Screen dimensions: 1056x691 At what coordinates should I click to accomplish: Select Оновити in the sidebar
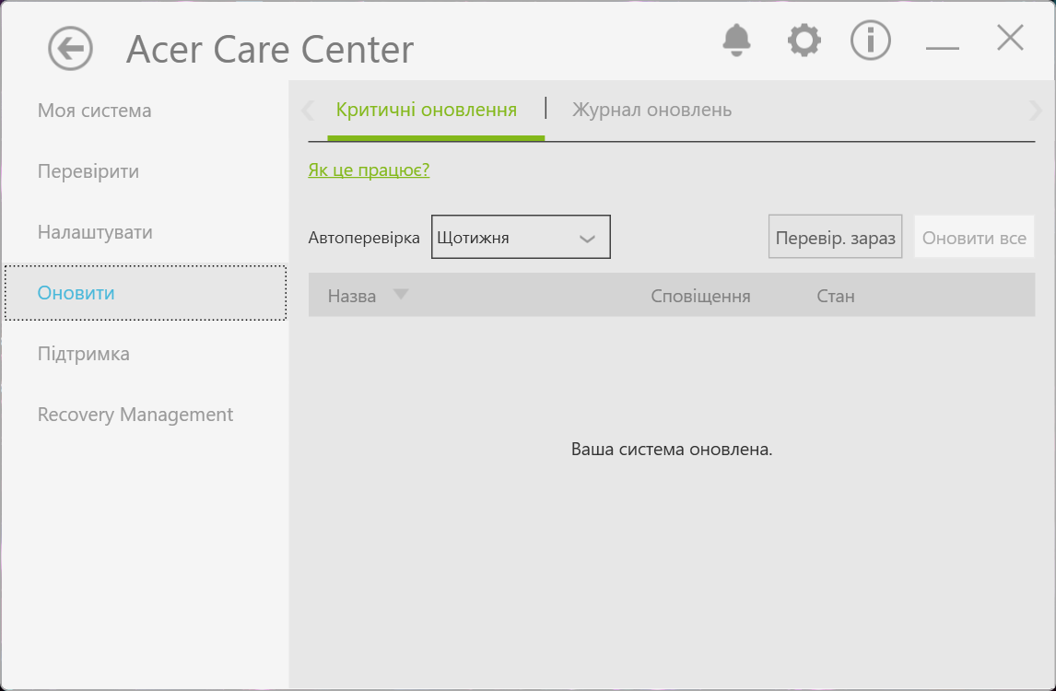click(x=146, y=293)
